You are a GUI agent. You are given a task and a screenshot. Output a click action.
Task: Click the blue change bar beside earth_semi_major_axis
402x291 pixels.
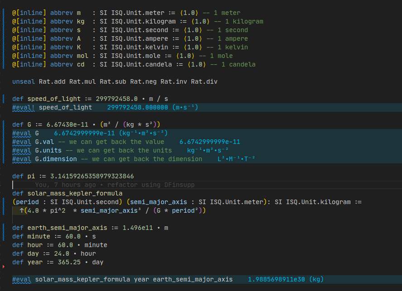pos(4,228)
